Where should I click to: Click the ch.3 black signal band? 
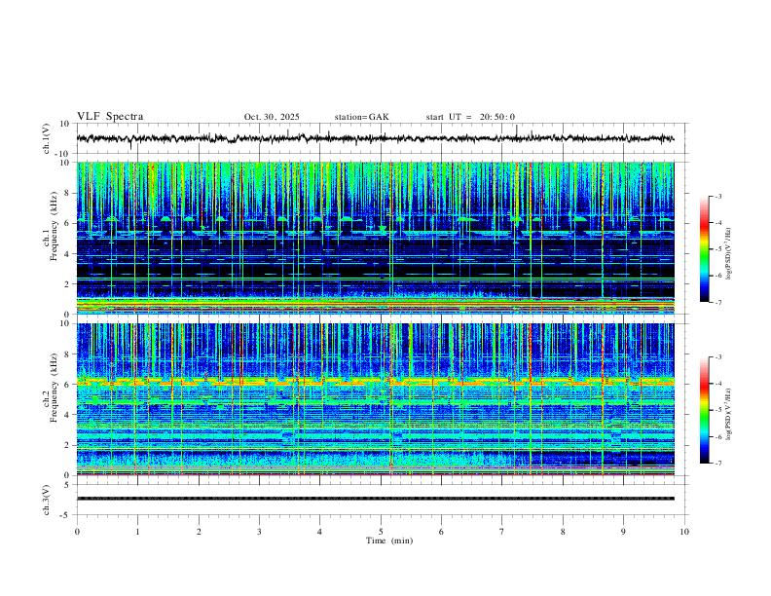coord(375,499)
